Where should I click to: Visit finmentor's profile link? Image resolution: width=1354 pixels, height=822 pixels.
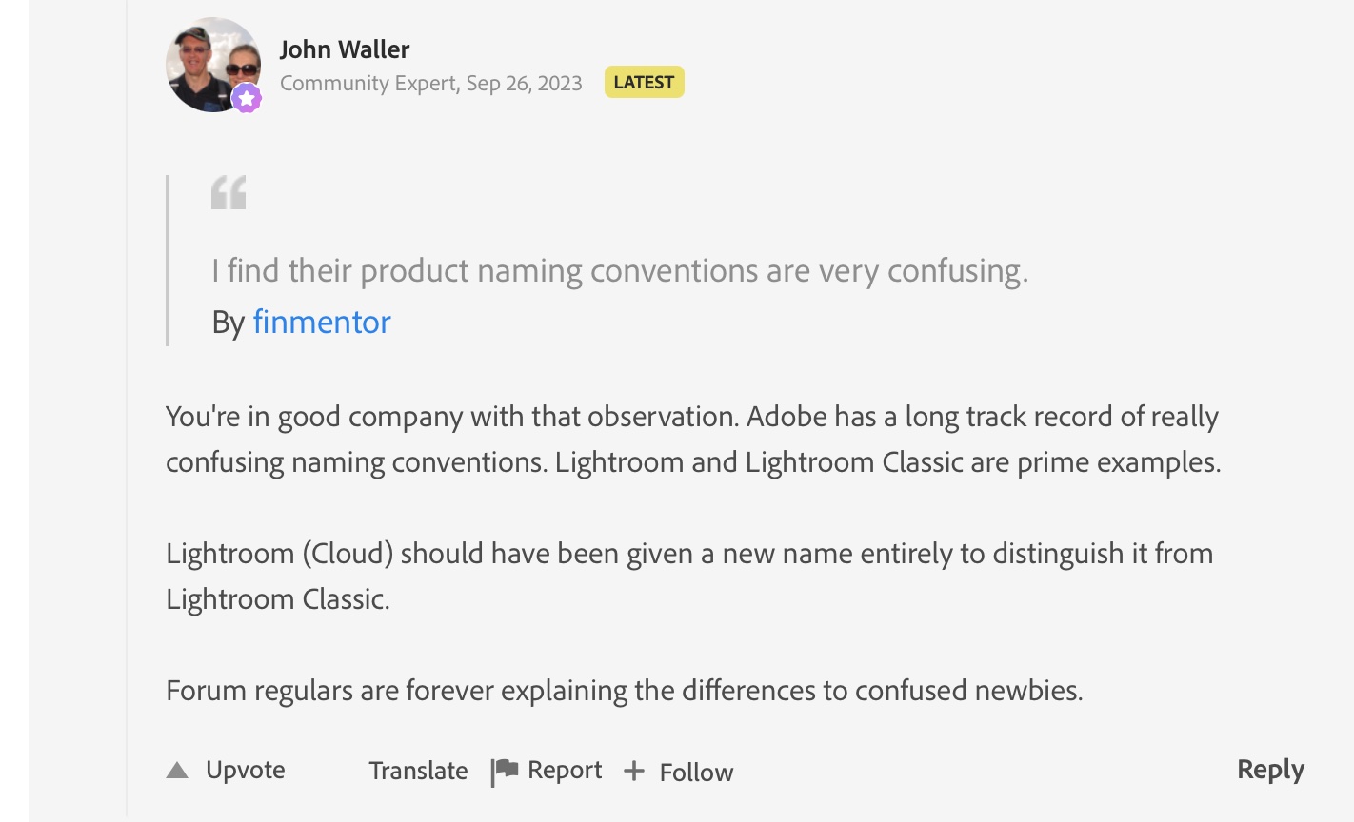tap(322, 322)
